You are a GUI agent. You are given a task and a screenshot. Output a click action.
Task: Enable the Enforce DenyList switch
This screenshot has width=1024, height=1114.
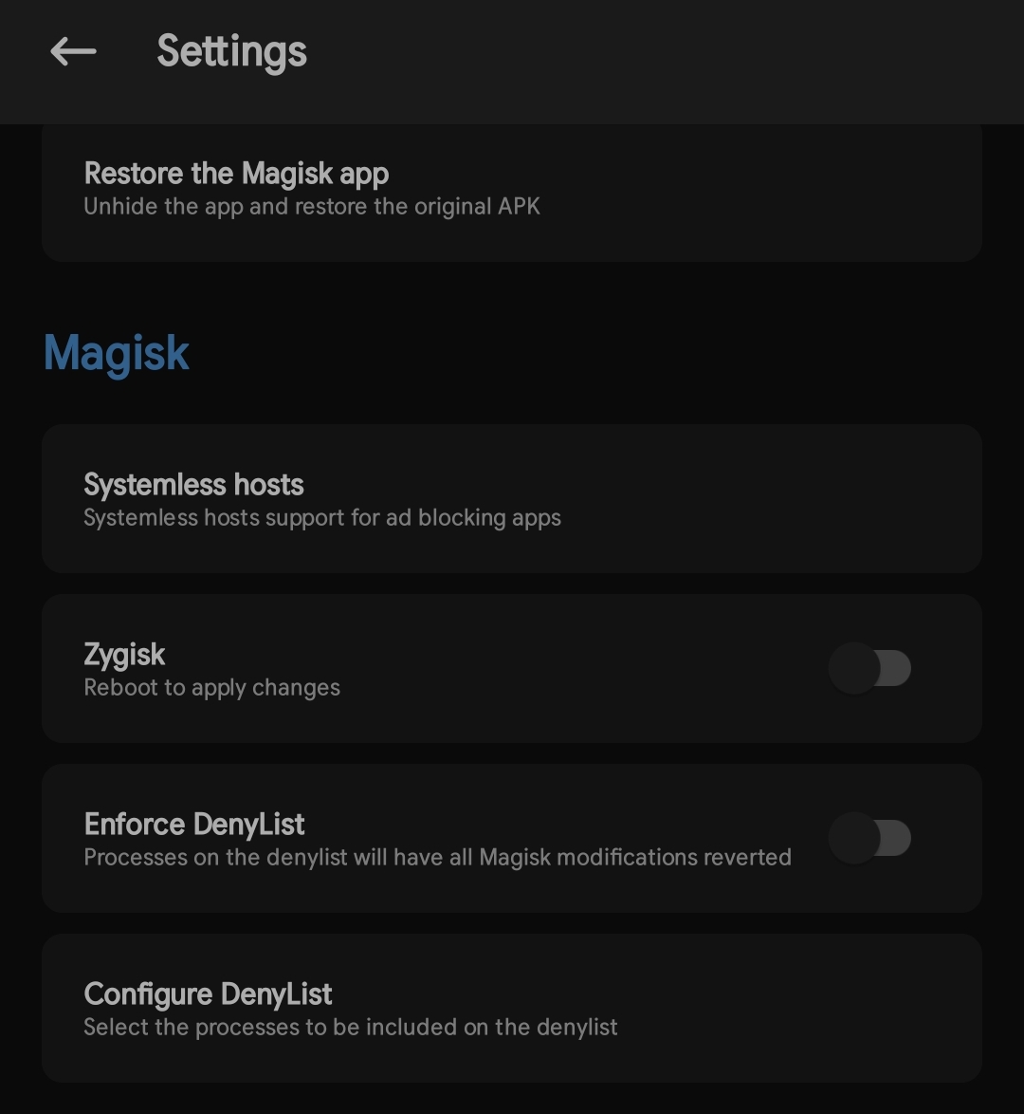point(869,838)
